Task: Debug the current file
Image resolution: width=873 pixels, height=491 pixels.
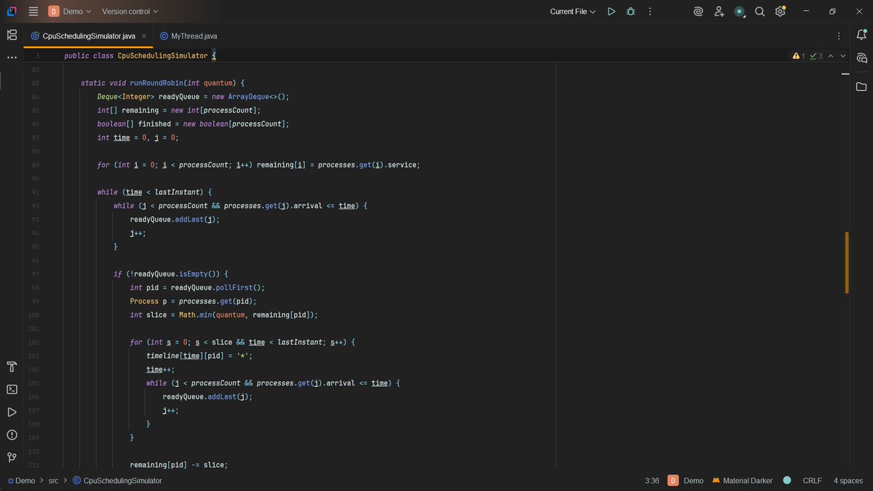Action: click(631, 12)
